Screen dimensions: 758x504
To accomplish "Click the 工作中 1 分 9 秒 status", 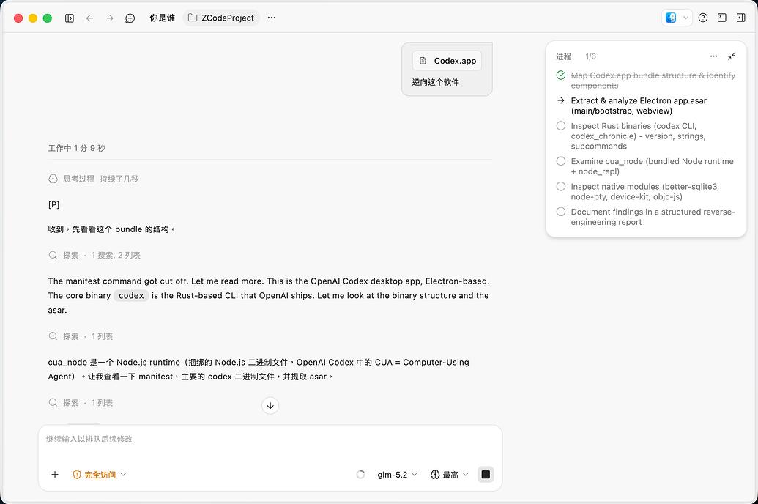I will click(x=76, y=148).
